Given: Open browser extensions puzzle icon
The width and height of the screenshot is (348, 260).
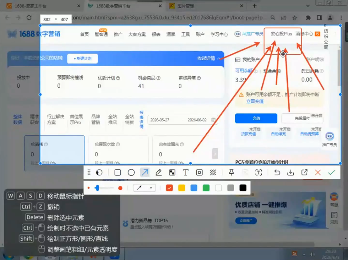Looking at the screenshot, I should [308, 18].
